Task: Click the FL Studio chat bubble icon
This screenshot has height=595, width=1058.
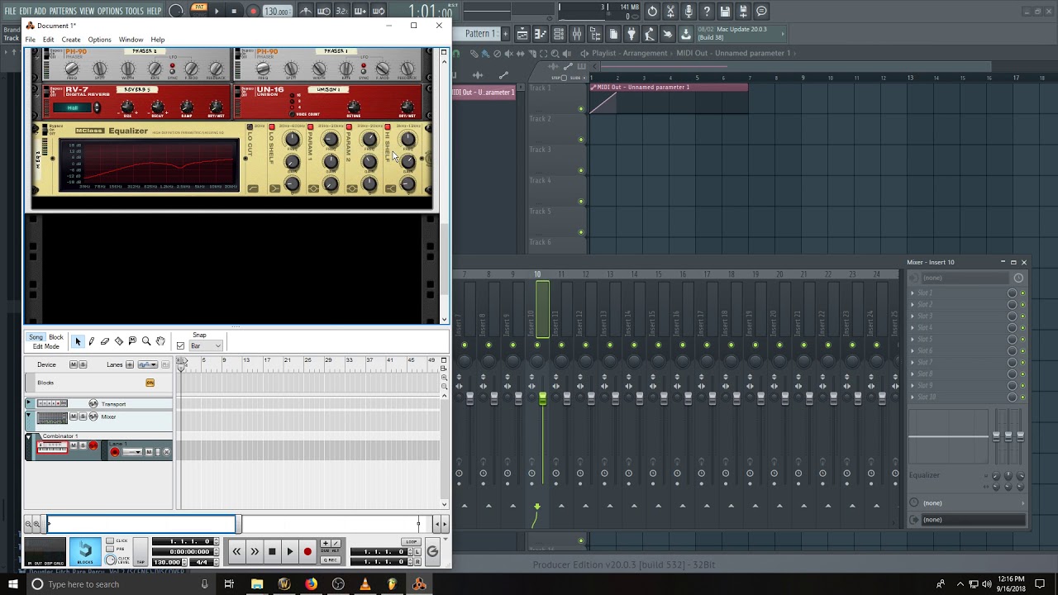Action: 761,12
